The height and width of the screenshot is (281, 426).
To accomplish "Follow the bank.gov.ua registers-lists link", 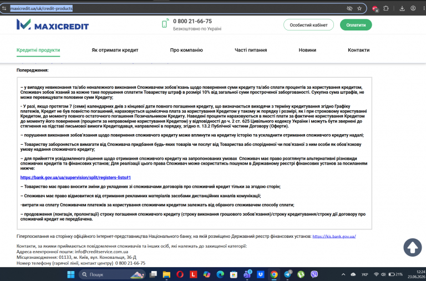I will [x=75, y=177].
